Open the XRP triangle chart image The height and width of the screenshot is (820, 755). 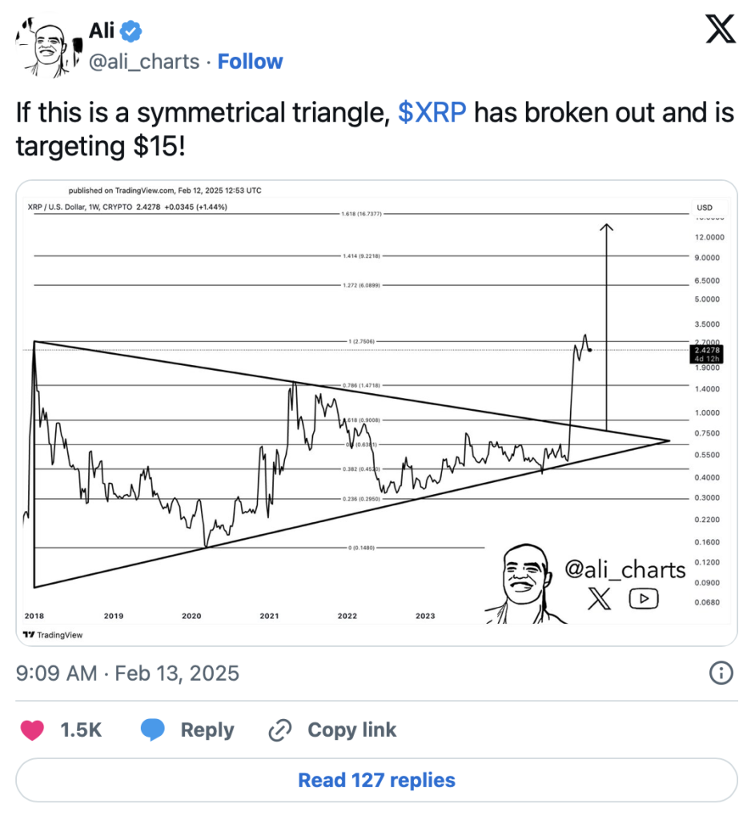[376, 412]
